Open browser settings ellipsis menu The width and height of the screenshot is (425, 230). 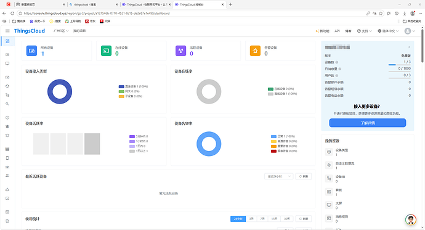[x=421, y=13]
